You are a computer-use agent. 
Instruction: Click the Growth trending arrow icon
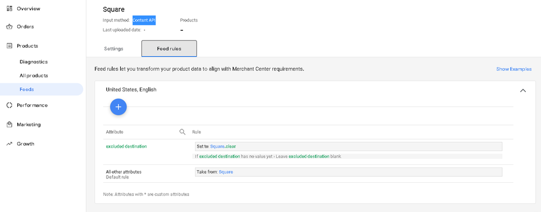(9, 144)
